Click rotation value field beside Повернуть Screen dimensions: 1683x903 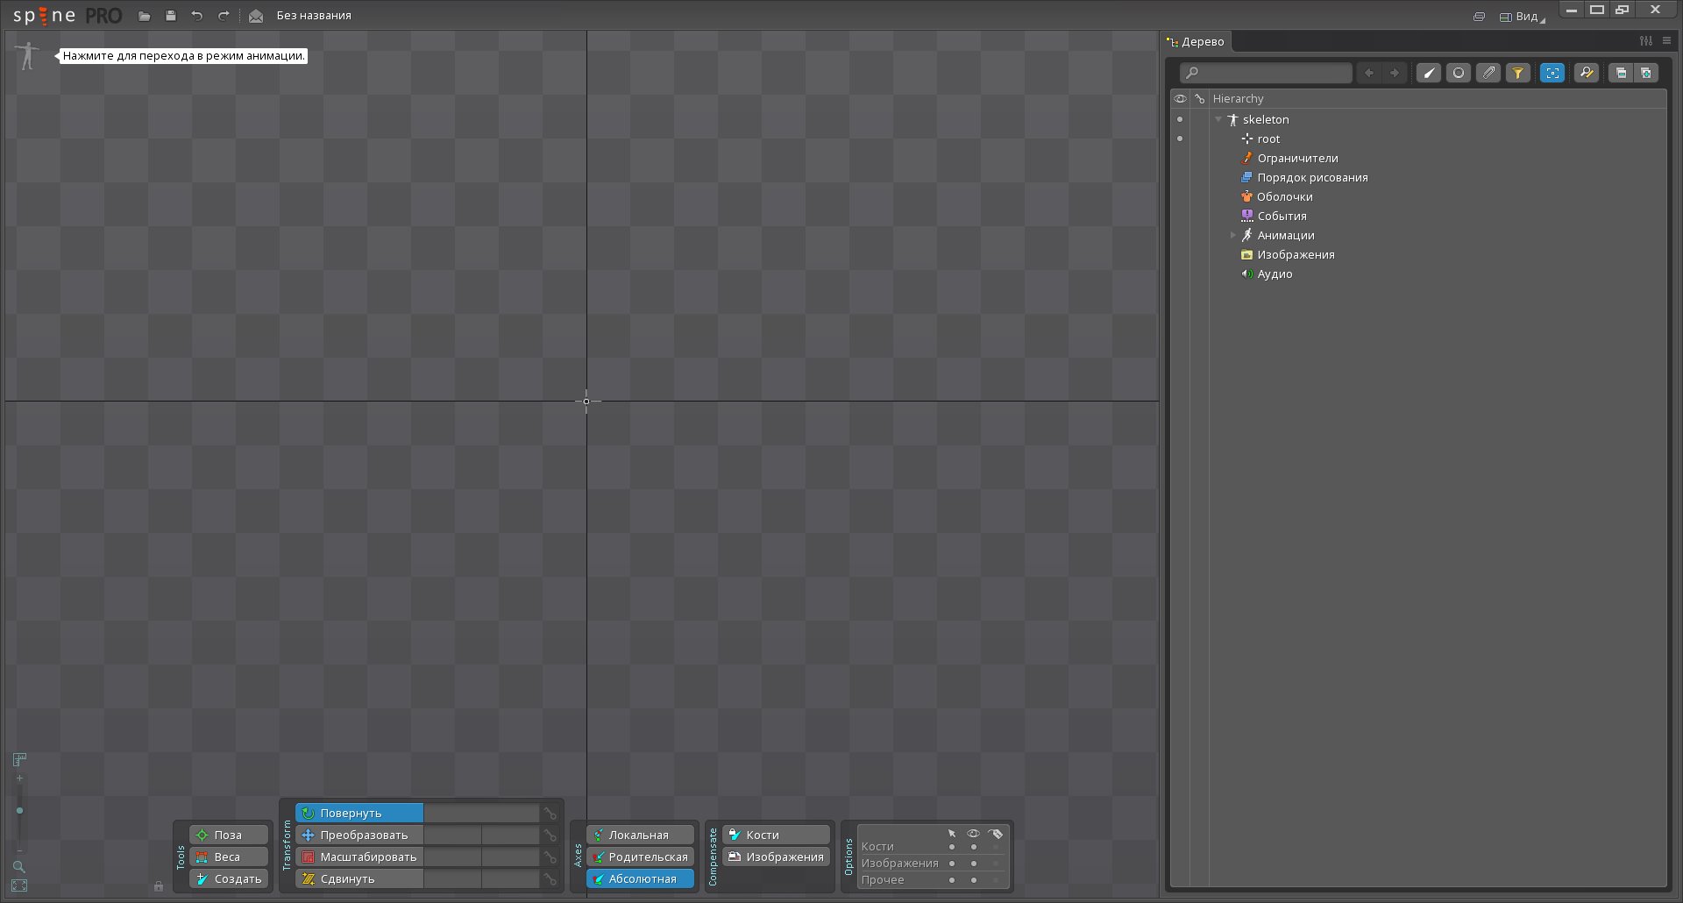coord(481,813)
